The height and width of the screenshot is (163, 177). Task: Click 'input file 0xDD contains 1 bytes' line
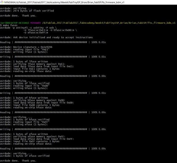coord(30,105)
